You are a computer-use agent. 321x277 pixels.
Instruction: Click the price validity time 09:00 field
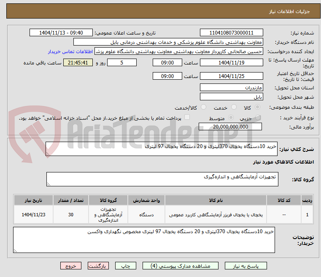tap(167, 76)
